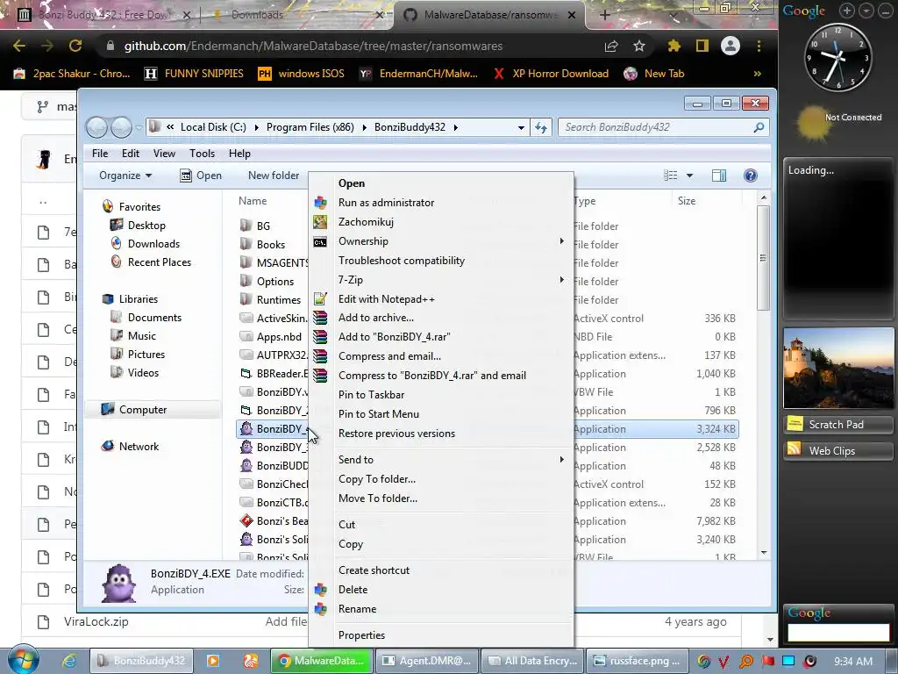Click the WinRAR icon beside Add to archive
The height and width of the screenshot is (674, 898).
(320, 318)
